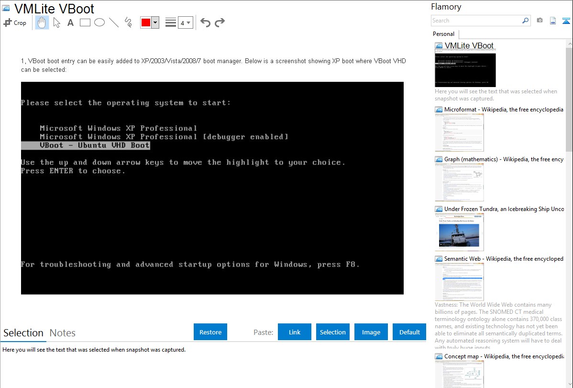This screenshot has height=388, width=573.
Task: Select the straight line tool
Action: [114, 22]
